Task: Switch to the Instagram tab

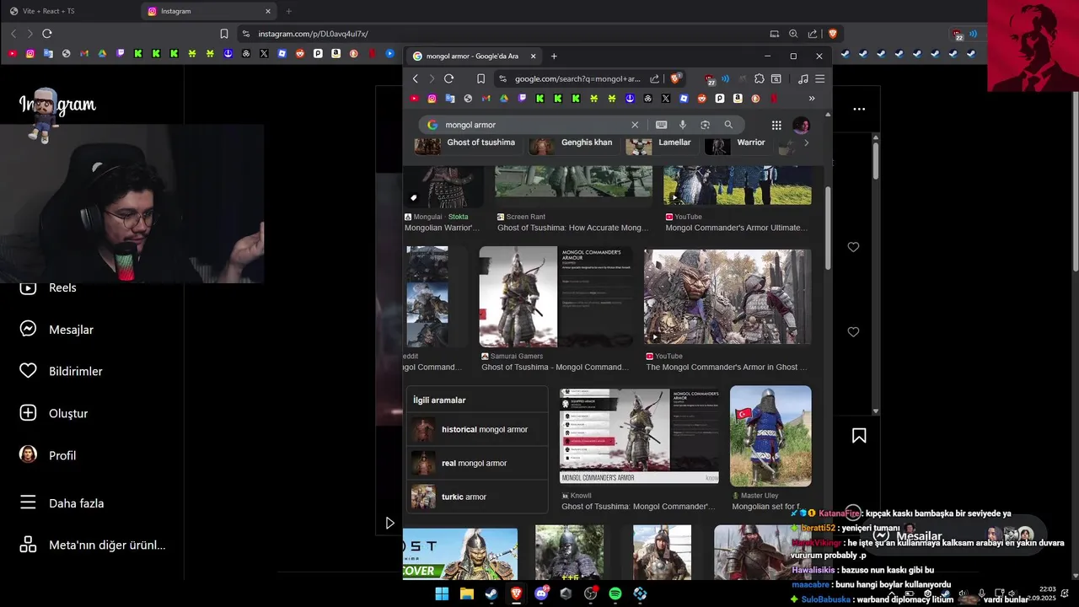Action: (x=210, y=11)
